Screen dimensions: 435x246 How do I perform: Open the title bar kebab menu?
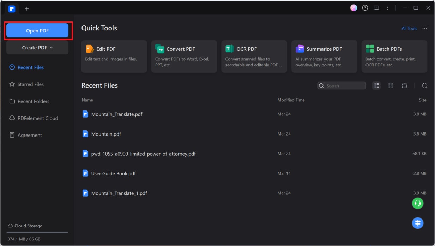click(x=388, y=8)
